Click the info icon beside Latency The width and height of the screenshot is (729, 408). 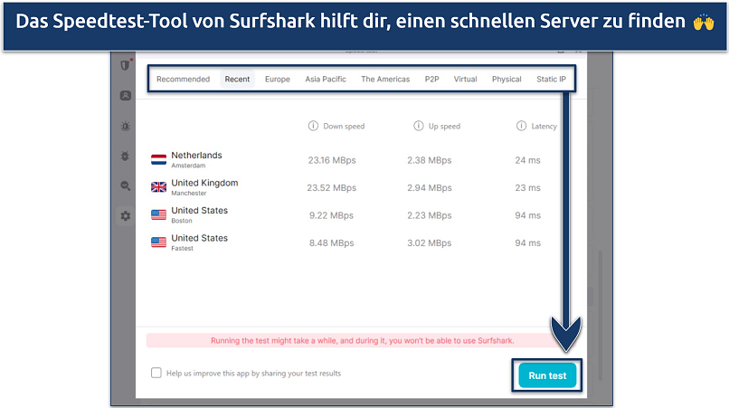pos(521,127)
